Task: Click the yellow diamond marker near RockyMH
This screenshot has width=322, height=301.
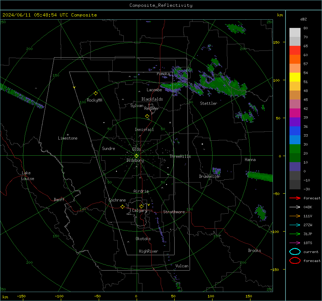Action: point(96,93)
